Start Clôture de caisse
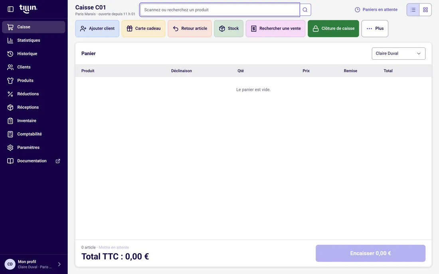Screen dimensions: 439x274 tap(333, 29)
